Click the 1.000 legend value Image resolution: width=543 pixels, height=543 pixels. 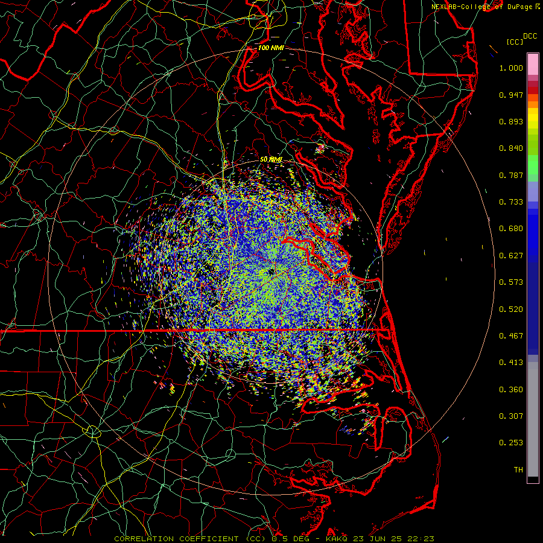click(x=511, y=68)
